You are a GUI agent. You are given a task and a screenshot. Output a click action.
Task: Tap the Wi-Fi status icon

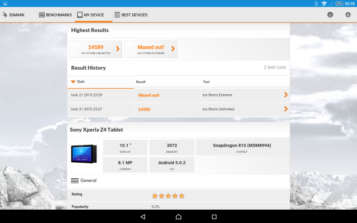(324, 3)
